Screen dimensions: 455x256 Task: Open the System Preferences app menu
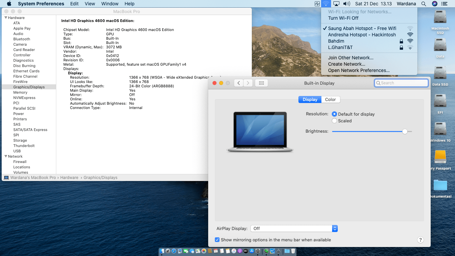(41, 4)
